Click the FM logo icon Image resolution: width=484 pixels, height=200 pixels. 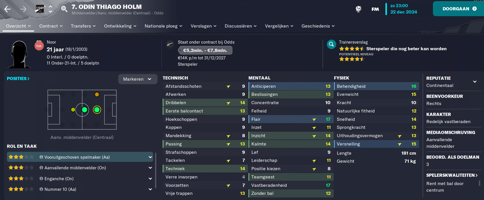(x=375, y=9)
